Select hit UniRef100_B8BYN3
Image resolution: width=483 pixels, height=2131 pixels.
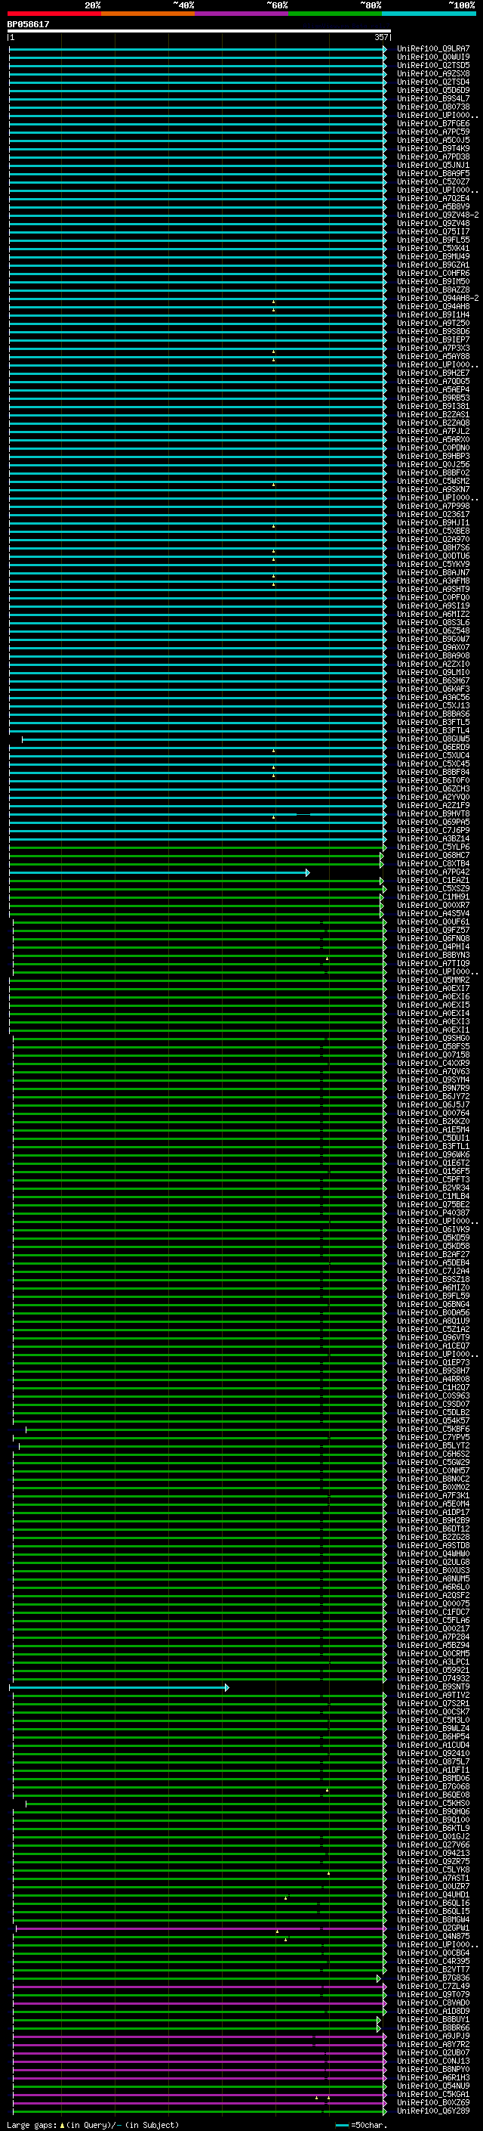tap(433, 956)
